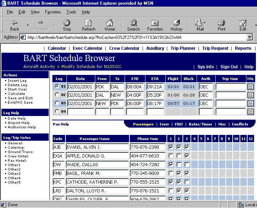Open the Favorites menu
The image size is (257, 208).
(53, 12)
